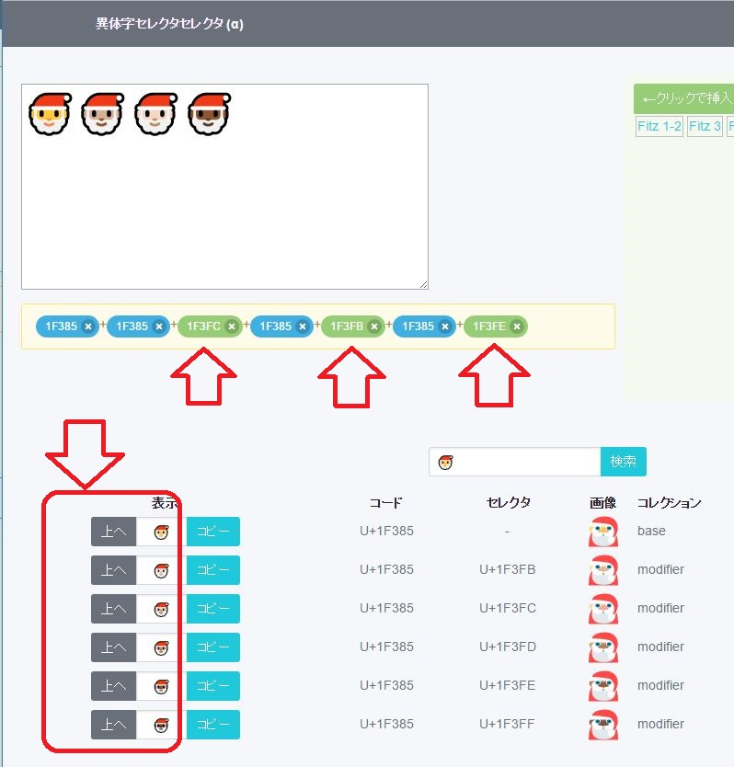Select the U+1F3FD selector cell
The image size is (734, 767).
pyautogui.click(x=508, y=647)
